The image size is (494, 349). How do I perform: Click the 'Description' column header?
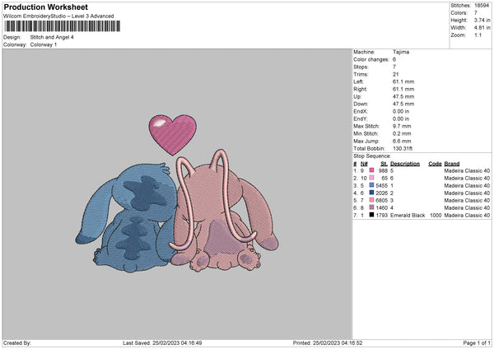point(405,164)
